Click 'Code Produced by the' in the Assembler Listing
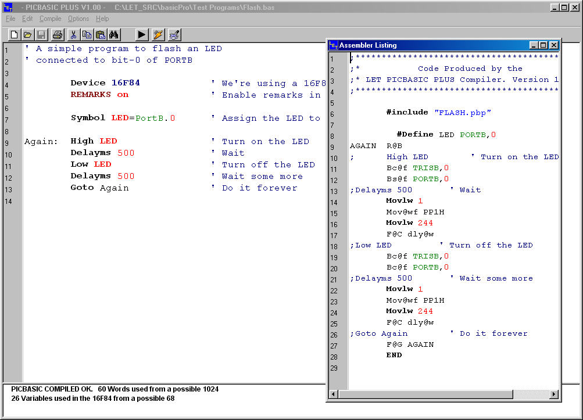This screenshot has height=420, width=583. (470, 69)
